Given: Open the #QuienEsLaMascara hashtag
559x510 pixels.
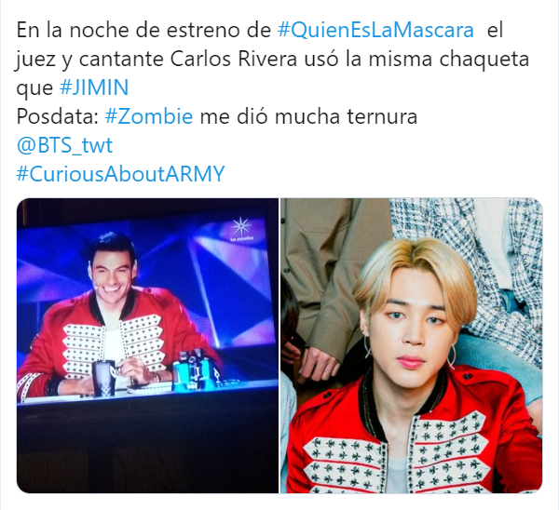Looking at the screenshot, I should pyautogui.click(x=375, y=31).
